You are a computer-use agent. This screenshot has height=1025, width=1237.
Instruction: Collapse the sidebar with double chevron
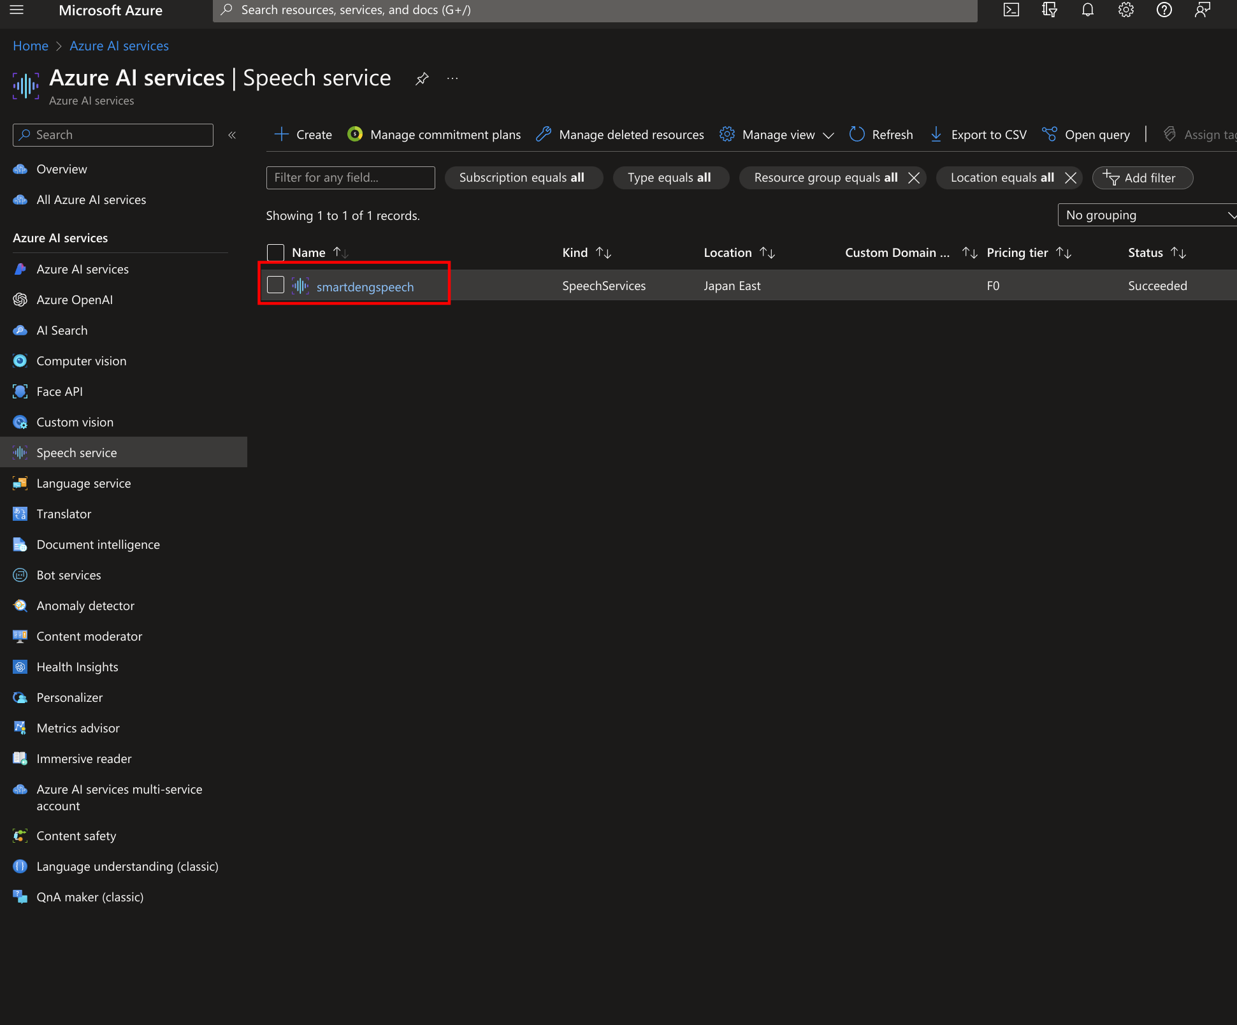click(232, 134)
